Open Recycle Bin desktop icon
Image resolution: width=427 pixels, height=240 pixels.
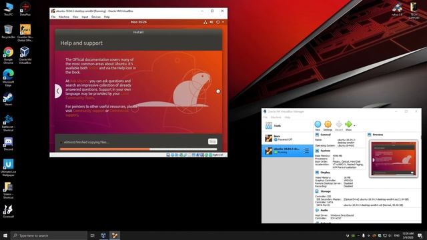(8, 31)
